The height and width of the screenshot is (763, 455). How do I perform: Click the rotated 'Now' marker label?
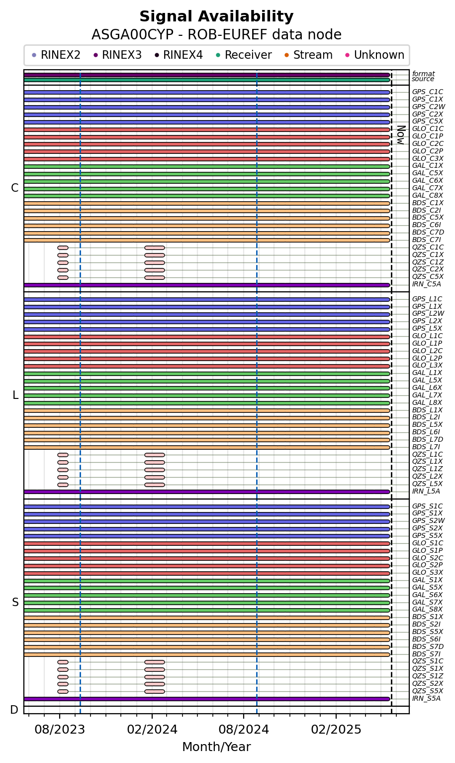pos(401,134)
